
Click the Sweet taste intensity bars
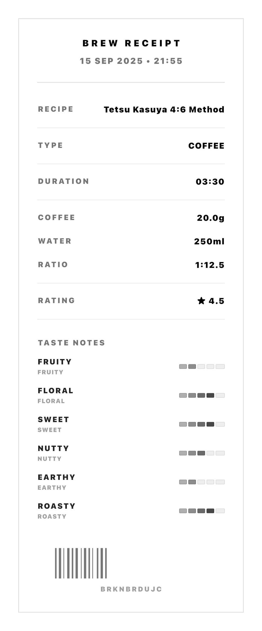tap(202, 424)
